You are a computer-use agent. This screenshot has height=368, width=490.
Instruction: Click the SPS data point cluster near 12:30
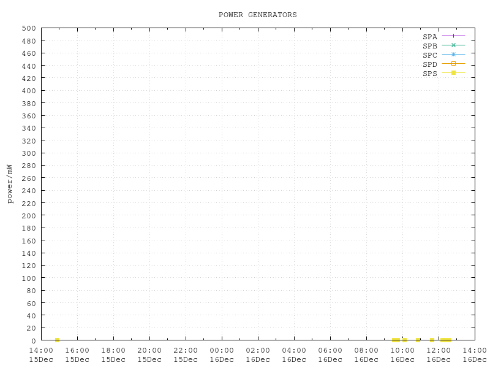tap(446, 340)
